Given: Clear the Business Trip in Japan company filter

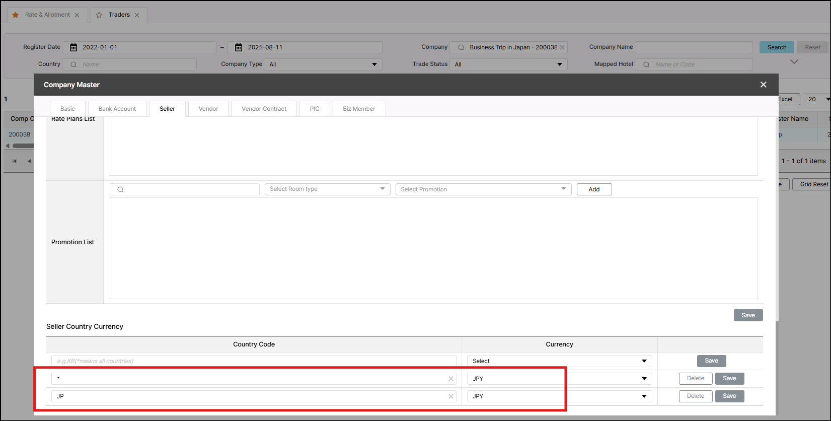Looking at the screenshot, I should click(x=562, y=47).
